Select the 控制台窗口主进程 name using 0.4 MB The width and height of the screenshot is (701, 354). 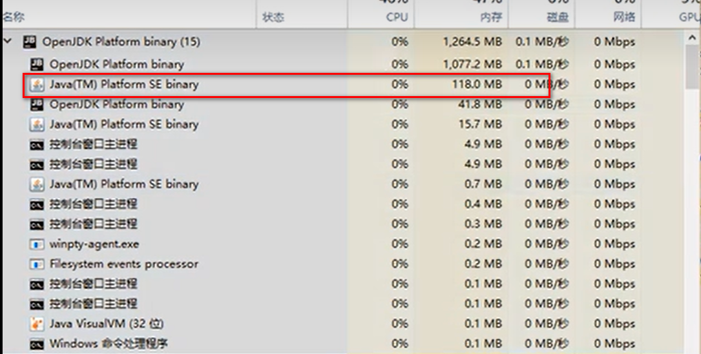[93, 204]
